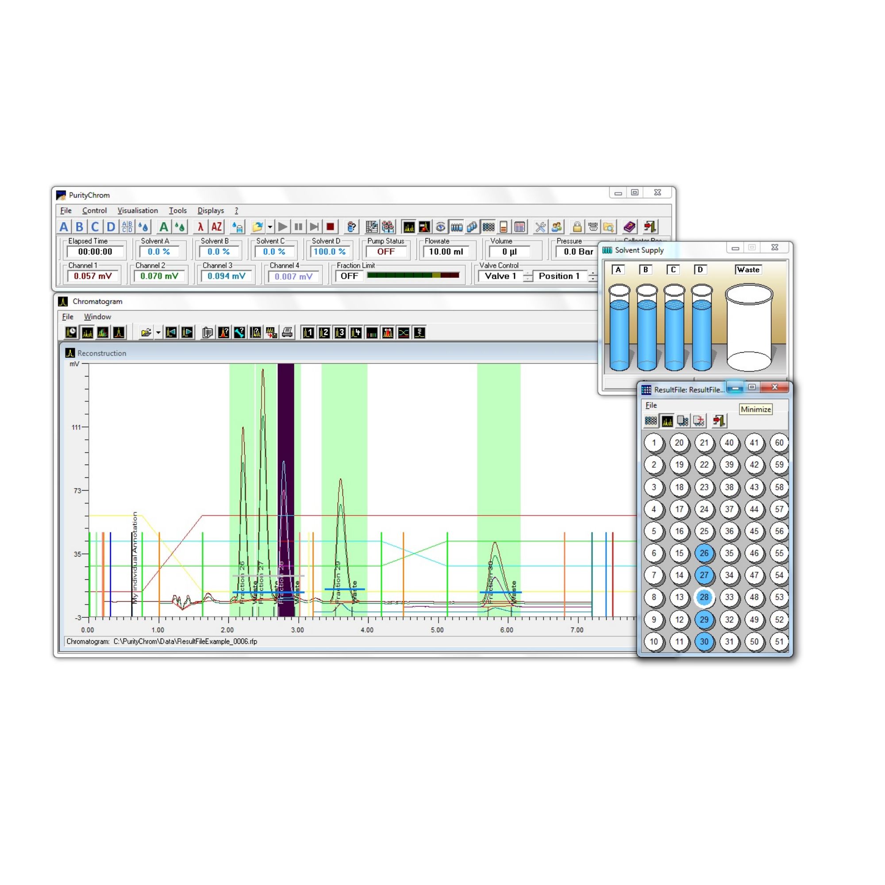The height and width of the screenshot is (885, 885).
Task: Open previous chromatogram with left arrow icon
Action: (171, 333)
